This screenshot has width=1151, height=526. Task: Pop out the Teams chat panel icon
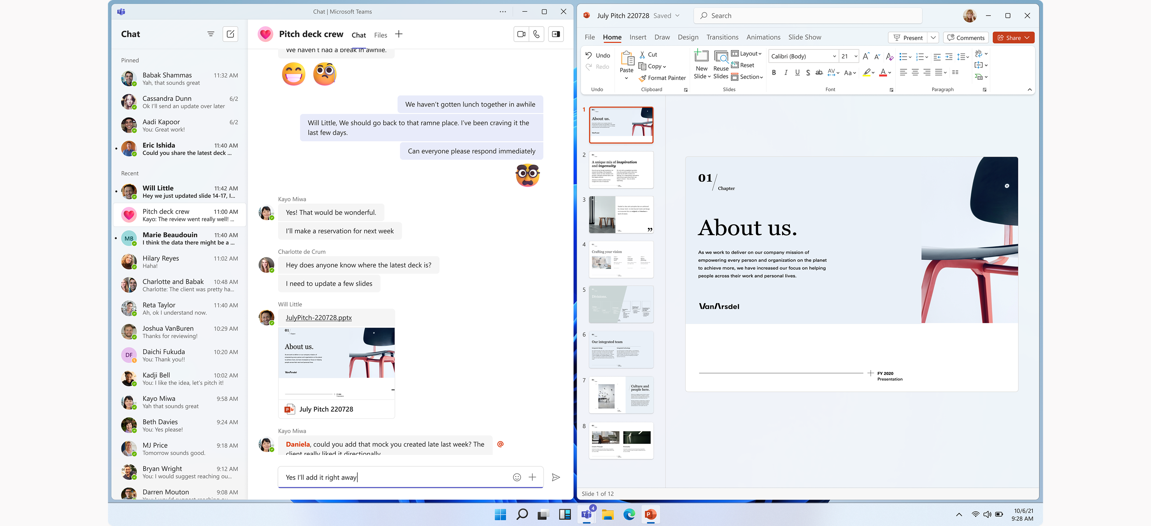(x=556, y=34)
